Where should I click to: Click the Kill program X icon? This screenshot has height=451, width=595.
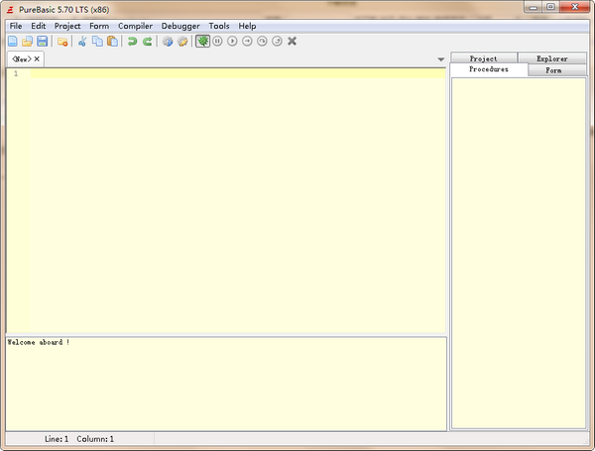coord(292,42)
